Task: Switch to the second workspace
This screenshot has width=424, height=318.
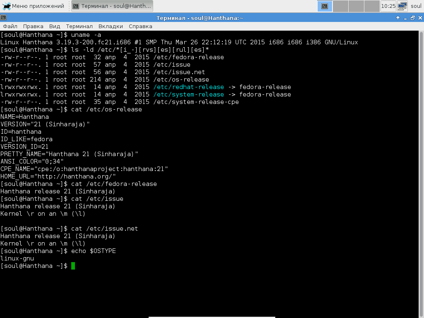Action: click(x=340, y=6)
